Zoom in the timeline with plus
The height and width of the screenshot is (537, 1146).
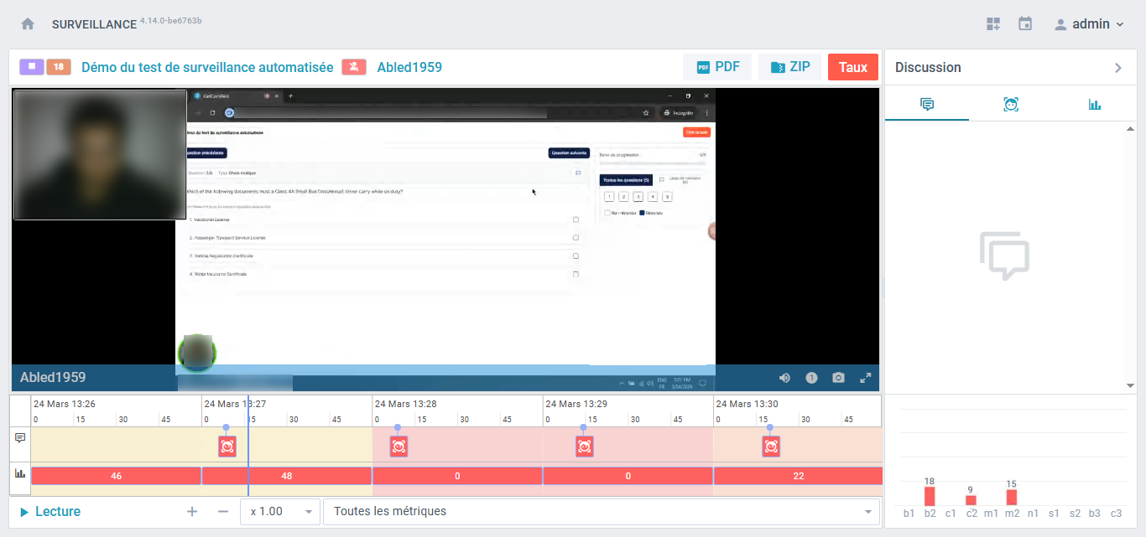[x=192, y=511]
